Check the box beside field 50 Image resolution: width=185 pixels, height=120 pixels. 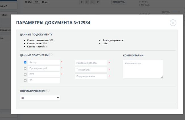25,80
